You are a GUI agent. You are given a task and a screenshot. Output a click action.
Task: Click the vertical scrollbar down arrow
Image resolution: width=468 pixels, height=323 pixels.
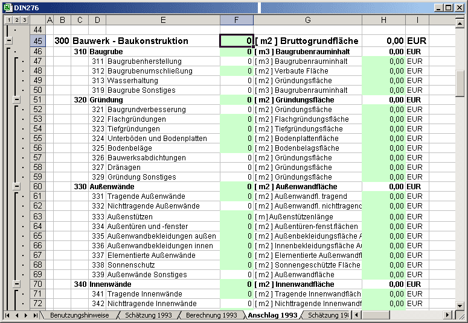point(460,305)
